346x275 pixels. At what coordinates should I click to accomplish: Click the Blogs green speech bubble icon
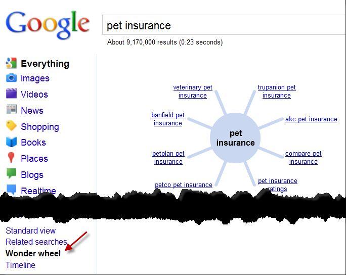coord(11,174)
